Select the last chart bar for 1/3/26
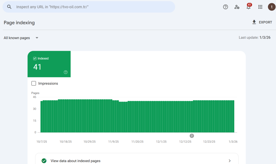This screenshot has width=276, height=164. [x=233, y=116]
